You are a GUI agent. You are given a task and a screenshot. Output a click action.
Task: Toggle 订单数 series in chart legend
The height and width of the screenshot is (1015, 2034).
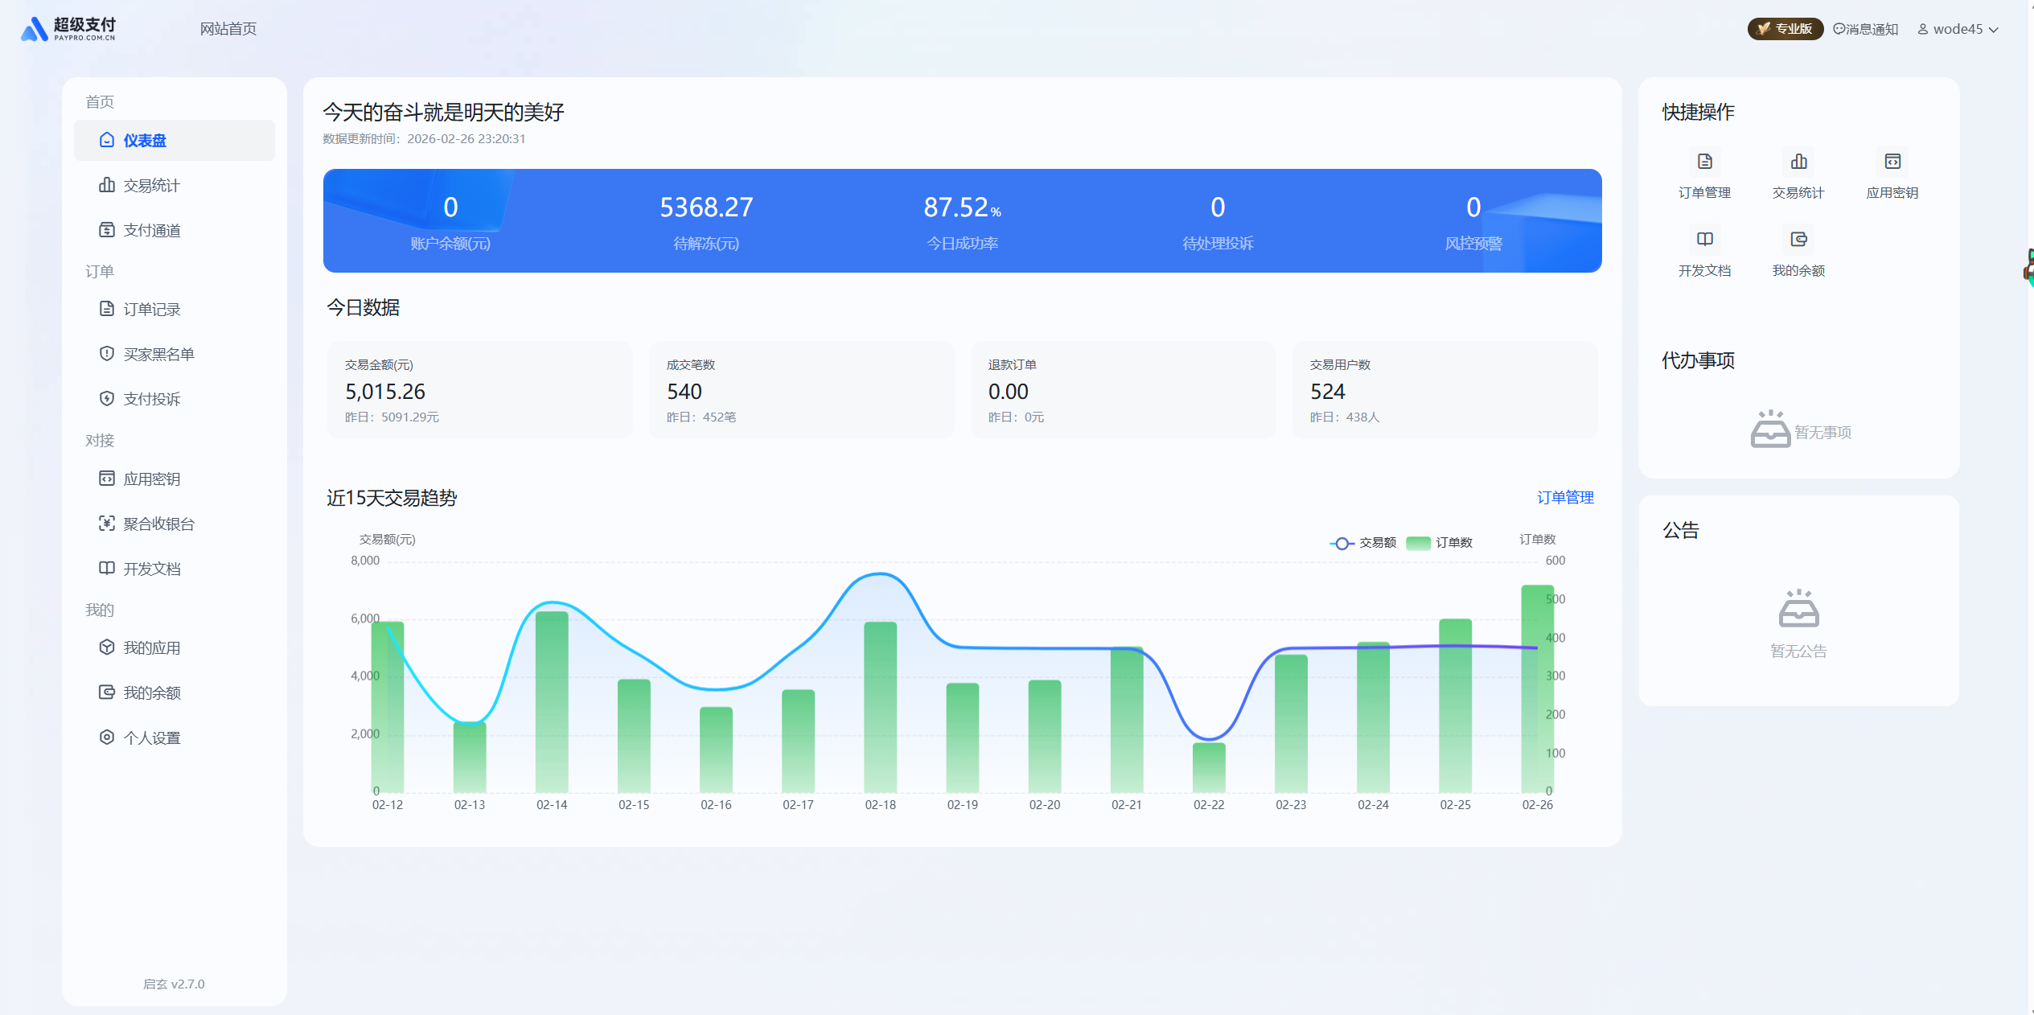pyautogui.click(x=1440, y=543)
